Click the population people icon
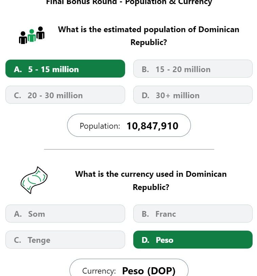This screenshot has width=257, height=276. click(x=32, y=35)
